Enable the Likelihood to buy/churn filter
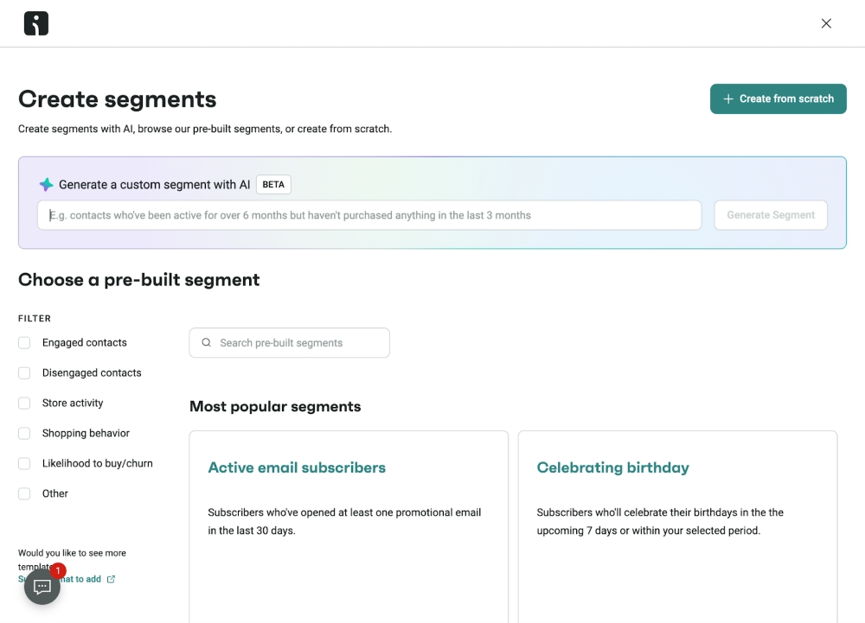 point(24,463)
